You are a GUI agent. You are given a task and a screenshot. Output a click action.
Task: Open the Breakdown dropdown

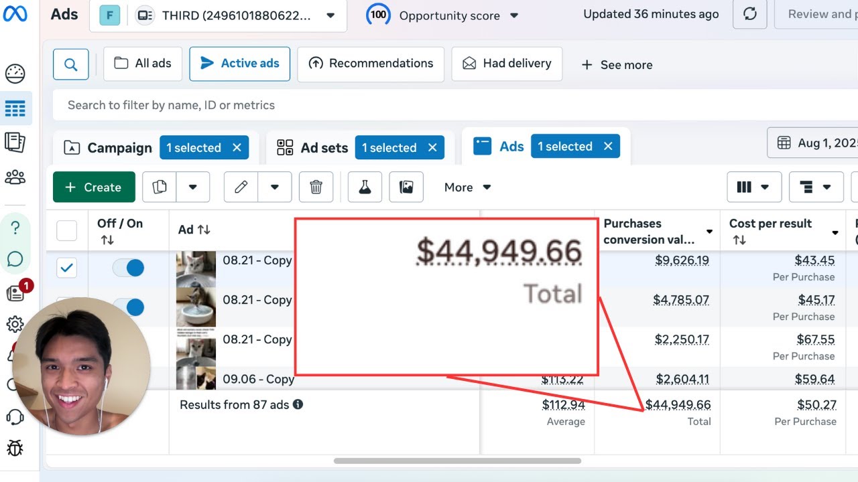point(816,187)
